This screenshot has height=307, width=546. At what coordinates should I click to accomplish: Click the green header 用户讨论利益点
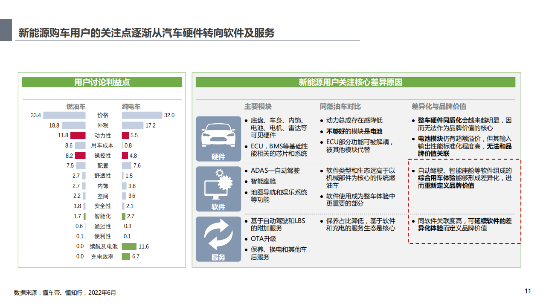pyautogui.click(x=102, y=82)
